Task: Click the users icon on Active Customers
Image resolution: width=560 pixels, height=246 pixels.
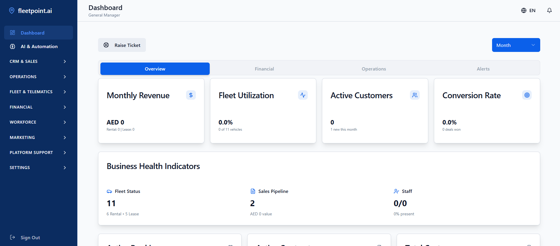Action: [415, 95]
